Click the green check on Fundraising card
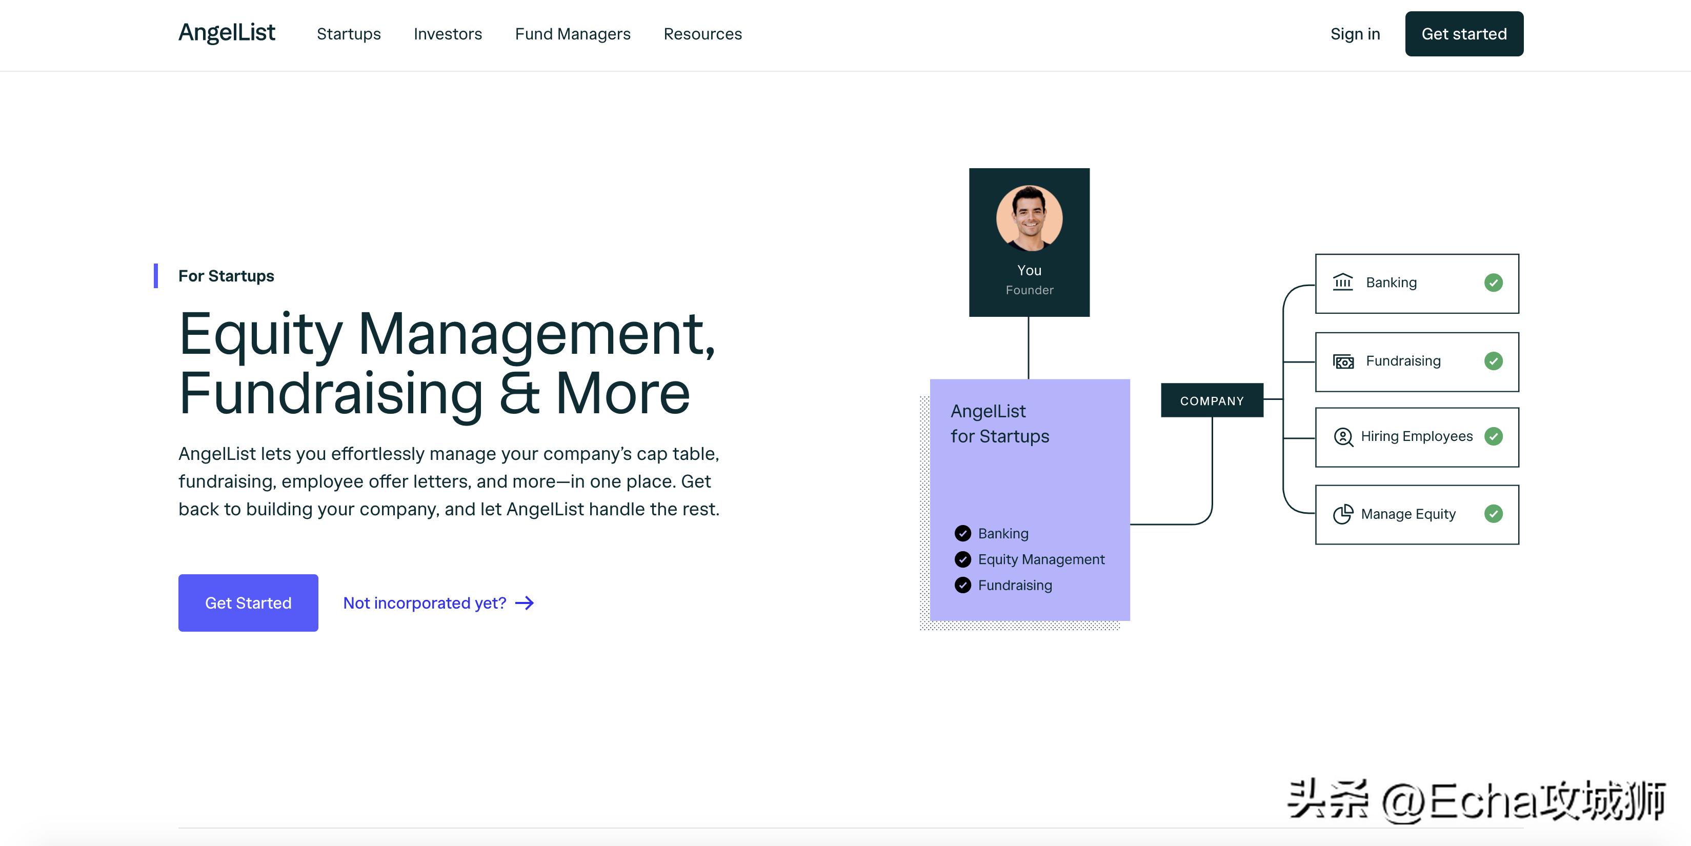Image resolution: width=1691 pixels, height=846 pixels. 1493,361
